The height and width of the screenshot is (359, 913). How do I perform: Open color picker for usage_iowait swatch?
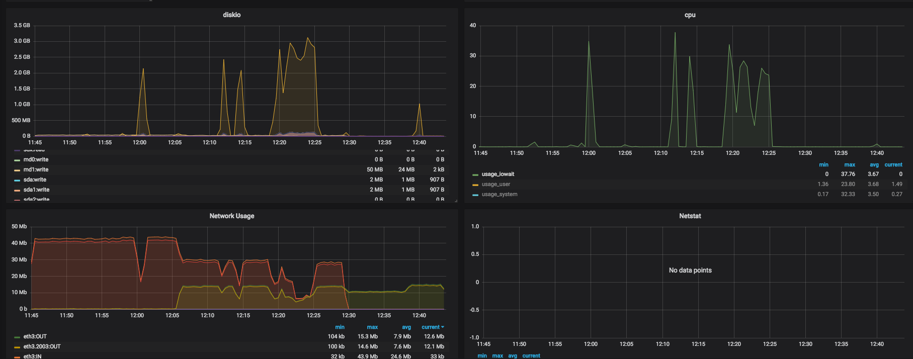coord(475,175)
